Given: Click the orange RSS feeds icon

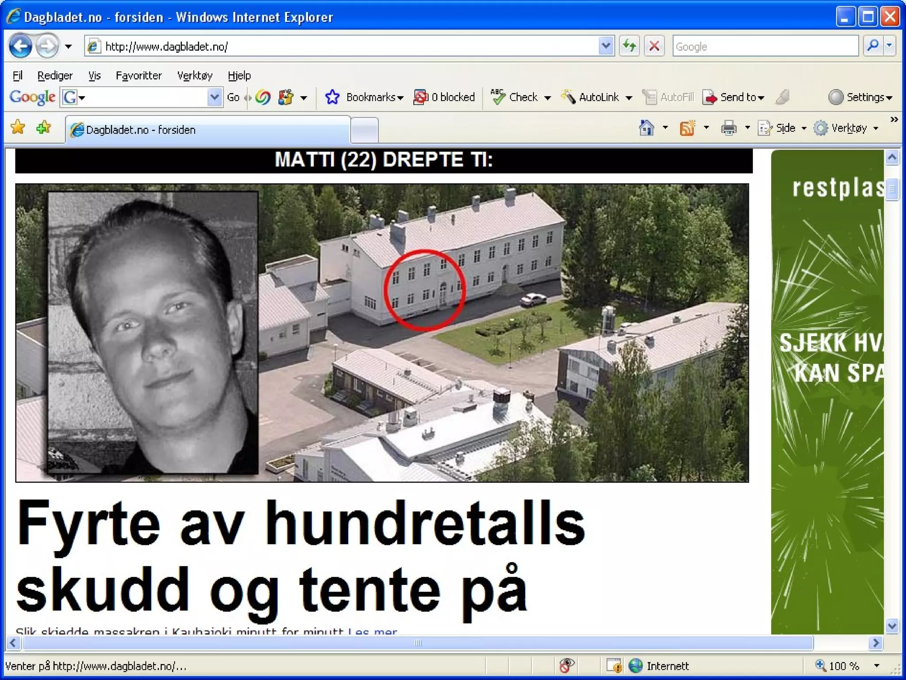Looking at the screenshot, I should coord(687,128).
